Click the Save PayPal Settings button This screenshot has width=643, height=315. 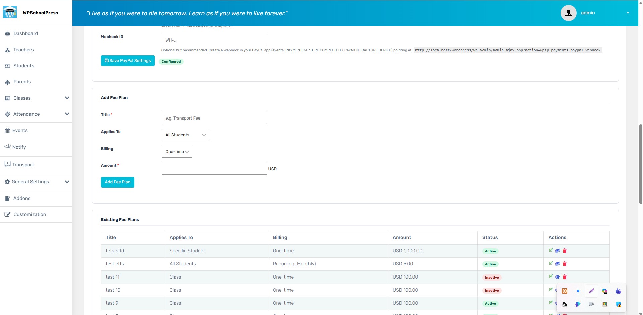[128, 61]
